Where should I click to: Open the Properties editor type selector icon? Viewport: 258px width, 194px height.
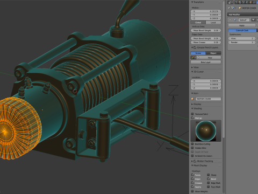click(x=231, y=2)
